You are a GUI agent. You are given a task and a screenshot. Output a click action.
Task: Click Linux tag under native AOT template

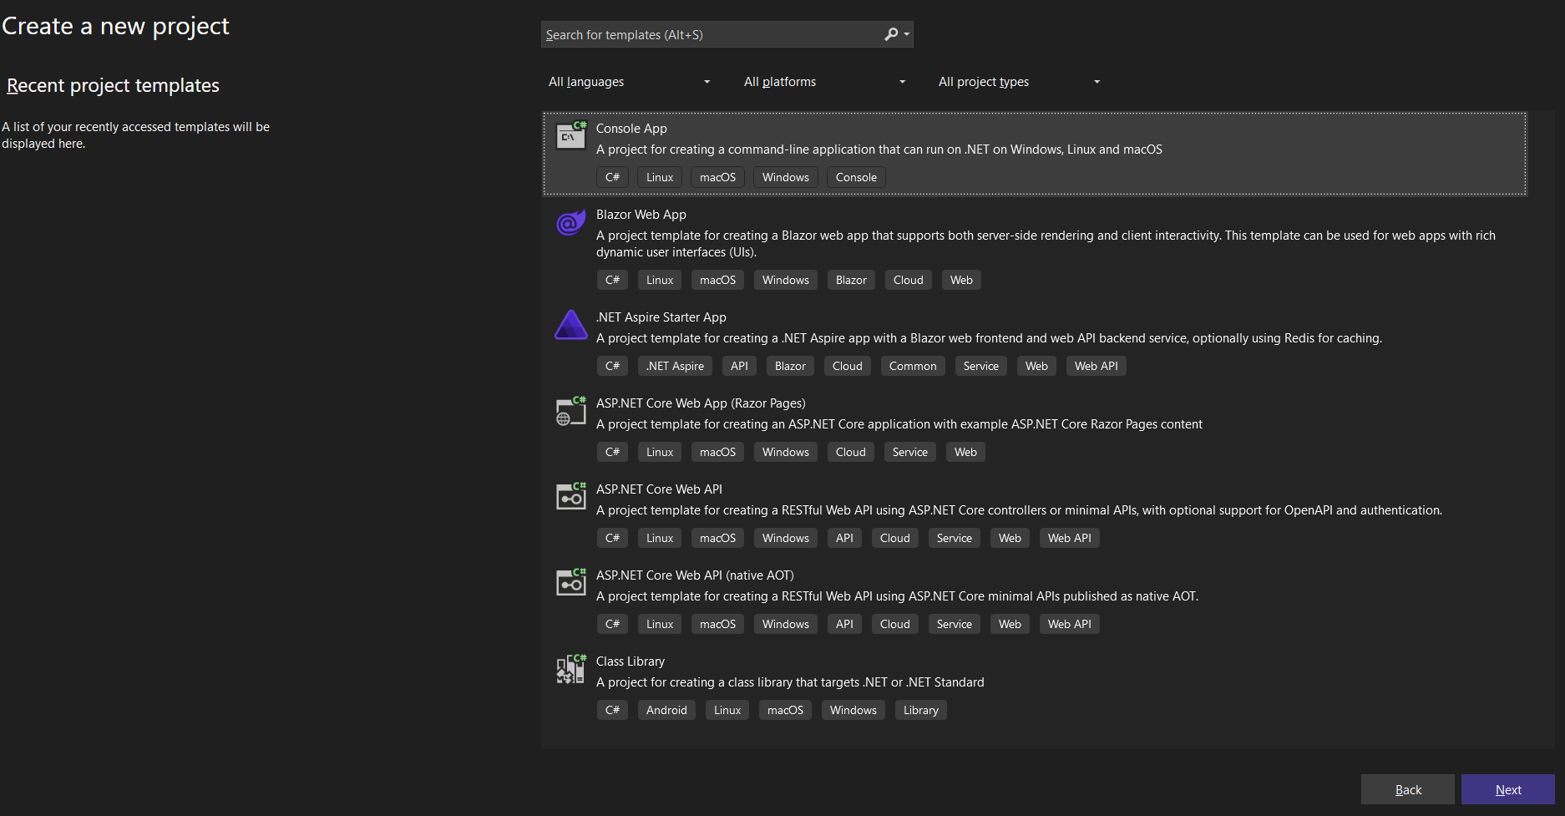[x=659, y=624]
